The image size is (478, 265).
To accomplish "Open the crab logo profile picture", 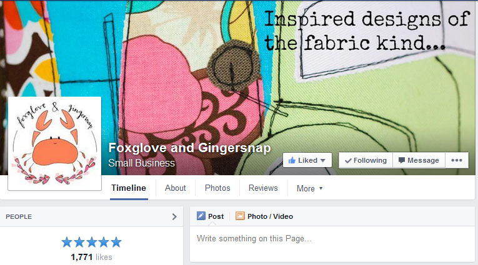I will coord(54,143).
